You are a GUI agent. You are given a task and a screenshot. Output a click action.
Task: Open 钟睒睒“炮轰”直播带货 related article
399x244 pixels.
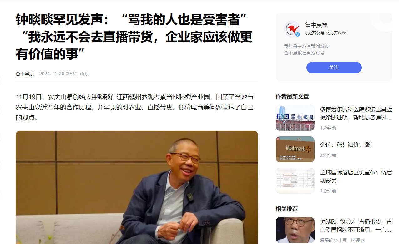pyautogui.click(x=356, y=226)
